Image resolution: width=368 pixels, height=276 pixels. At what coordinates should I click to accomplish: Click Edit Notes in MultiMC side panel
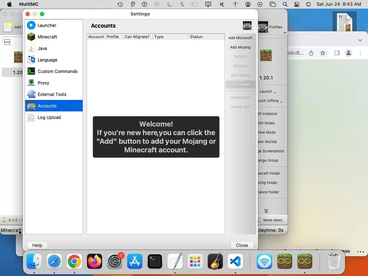pos(267,123)
